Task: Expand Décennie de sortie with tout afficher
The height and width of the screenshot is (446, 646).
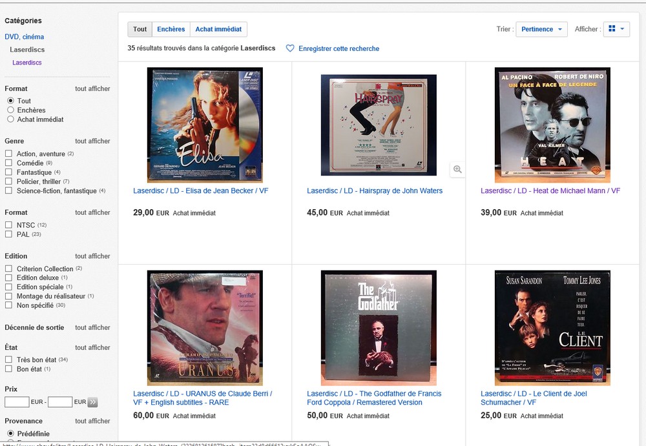Action: click(92, 327)
